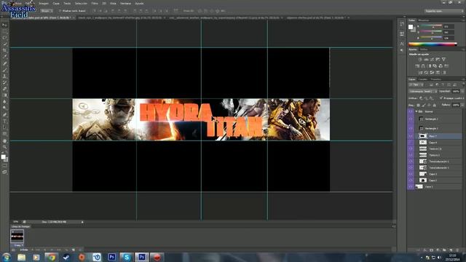This screenshot has height=262, width=466.
Task: Select the Lasso tool
Action: tap(4, 38)
